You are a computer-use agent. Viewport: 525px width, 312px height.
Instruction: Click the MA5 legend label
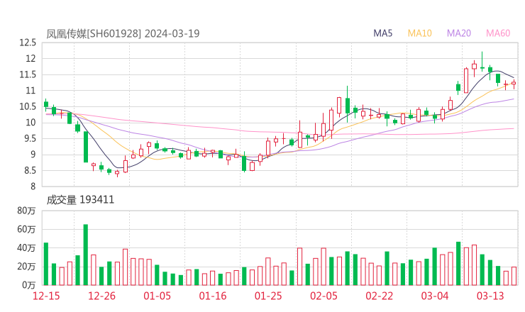[382, 33]
